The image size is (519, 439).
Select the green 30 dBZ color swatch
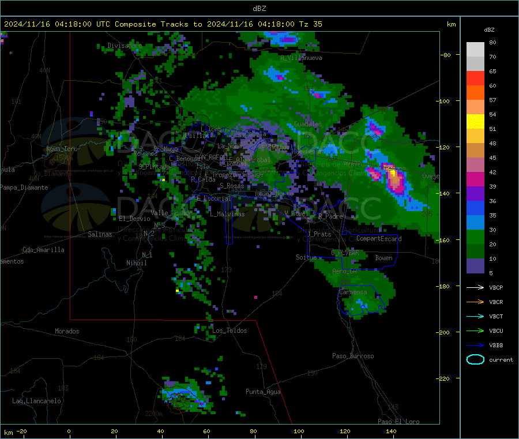[475, 237]
